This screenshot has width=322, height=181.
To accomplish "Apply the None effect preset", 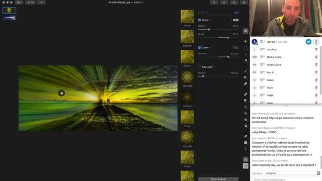I will click(x=187, y=17).
